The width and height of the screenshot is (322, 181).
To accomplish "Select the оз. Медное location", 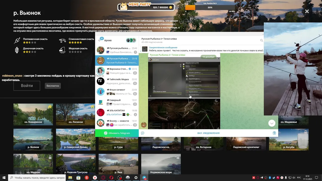I will (x=33, y=164).
